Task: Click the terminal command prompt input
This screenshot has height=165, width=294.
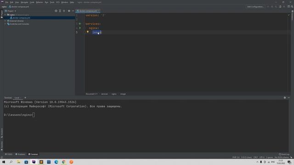Action: click(34, 115)
